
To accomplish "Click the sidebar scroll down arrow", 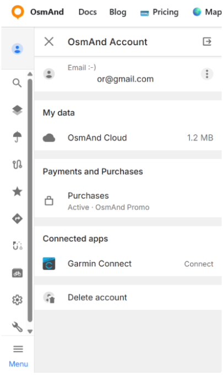I will click(30, 331).
